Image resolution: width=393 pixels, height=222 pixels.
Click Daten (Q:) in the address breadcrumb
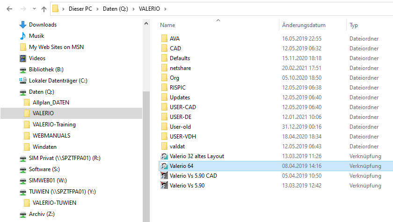(117, 9)
